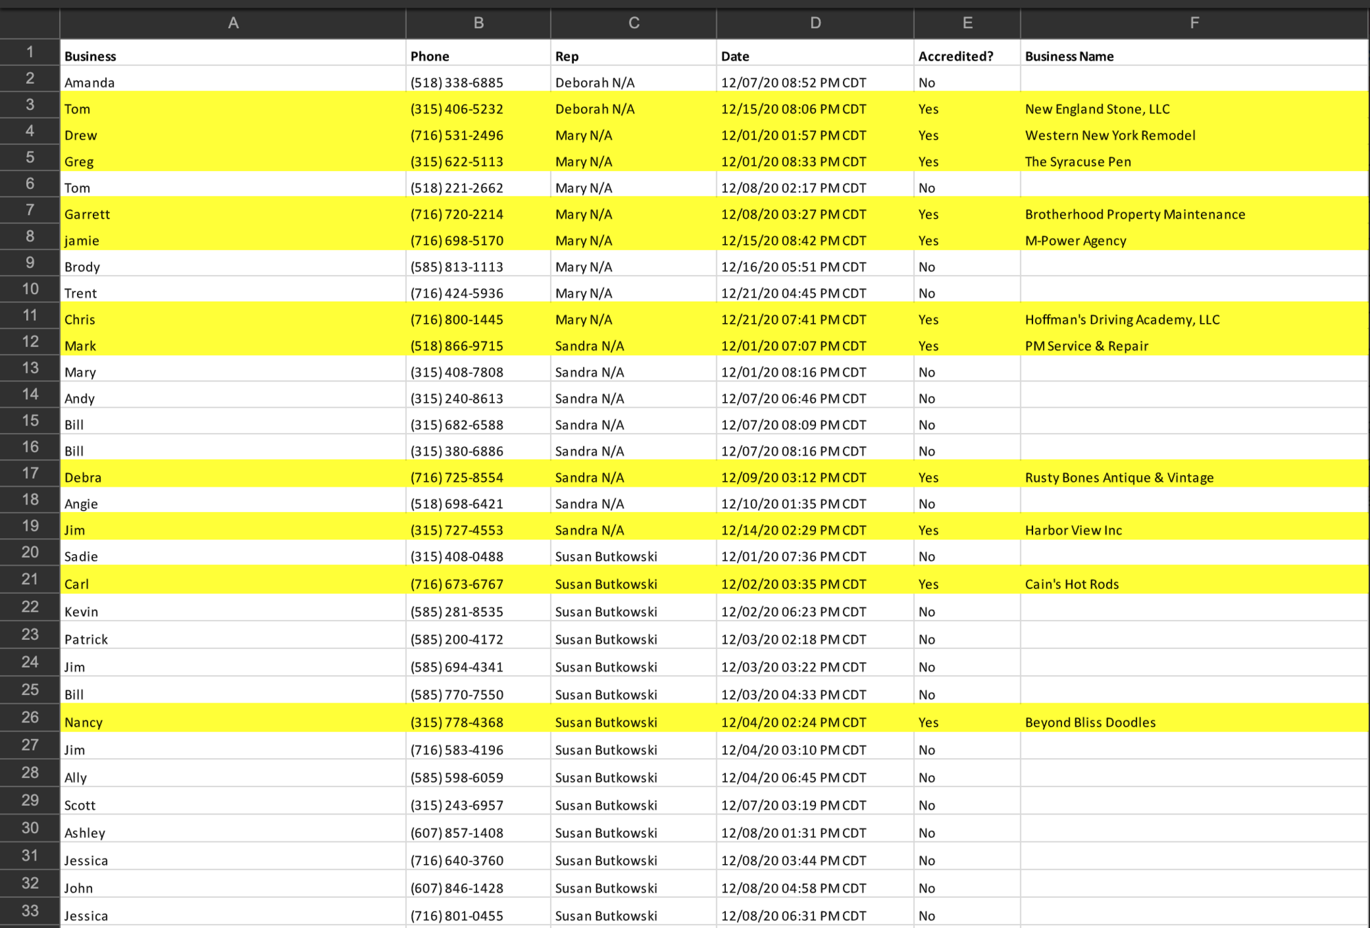This screenshot has height=928, width=1370.
Task: Select row 17 header
Action: 30,474
